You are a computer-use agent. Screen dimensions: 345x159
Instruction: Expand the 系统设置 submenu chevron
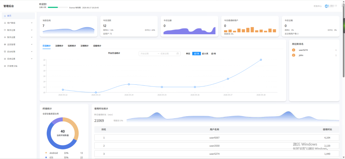32,59
